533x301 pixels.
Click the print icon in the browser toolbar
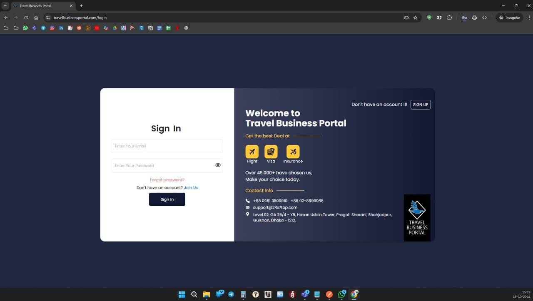click(474, 17)
